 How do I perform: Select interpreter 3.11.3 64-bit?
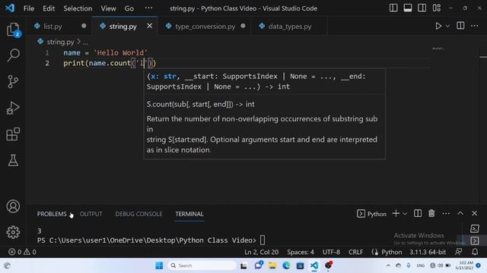click(x=428, y=252)
